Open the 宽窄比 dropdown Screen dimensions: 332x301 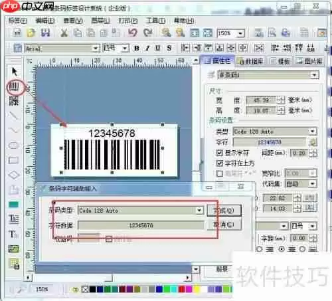pos(313,173)
